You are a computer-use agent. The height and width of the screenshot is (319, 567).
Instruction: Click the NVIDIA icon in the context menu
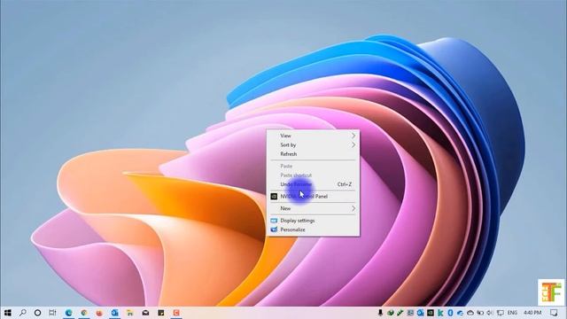tap(274, 197)
